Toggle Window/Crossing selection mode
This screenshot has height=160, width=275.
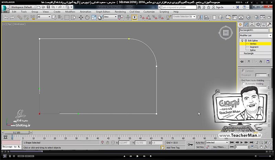click(74, 17)
